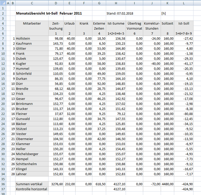This screenshot has height=195, width=201.
Task: Click the 'Mitarbeiter' header cell
Action: pos(32,24)
